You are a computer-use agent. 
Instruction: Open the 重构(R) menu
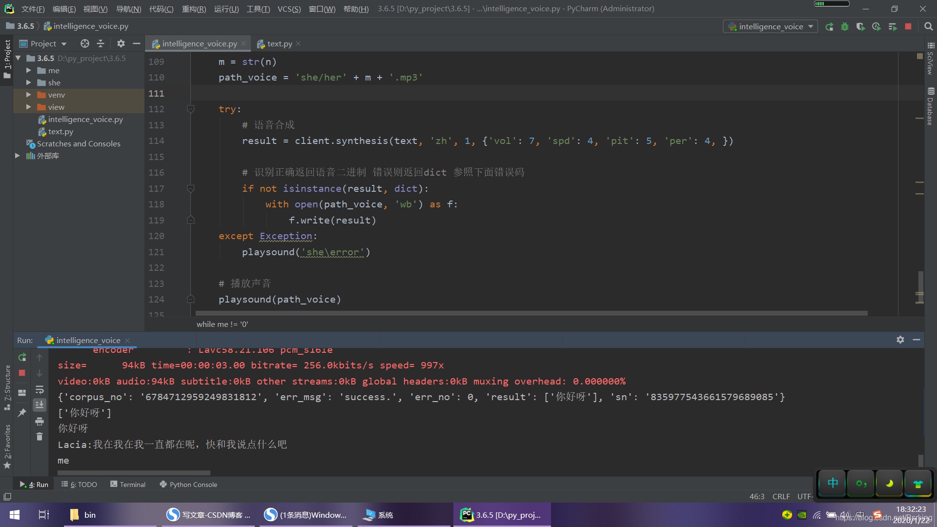[194, 9]
